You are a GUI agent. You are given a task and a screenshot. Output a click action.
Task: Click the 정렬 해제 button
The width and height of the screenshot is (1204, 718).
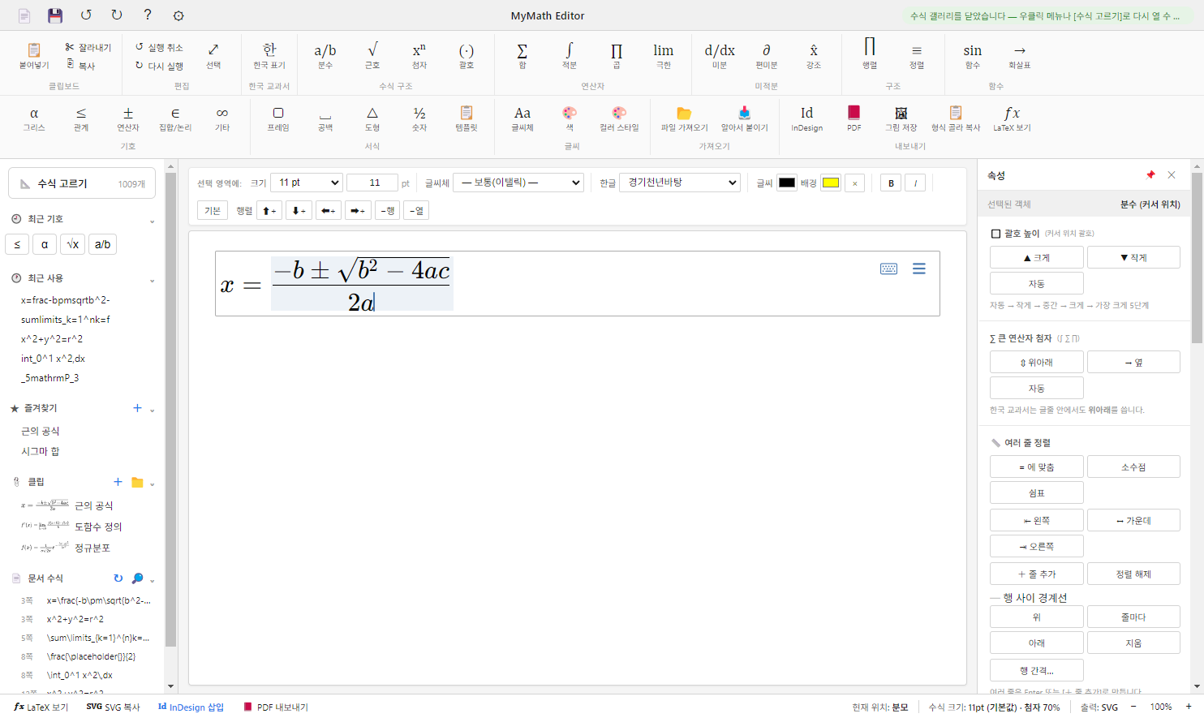point(1133,574)
